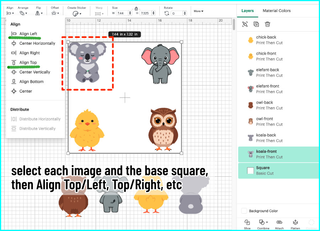This screenshot has height=231, width=320.
Task: Click the elefant-front thumbnail icon in layers
Action: point(251,89)
